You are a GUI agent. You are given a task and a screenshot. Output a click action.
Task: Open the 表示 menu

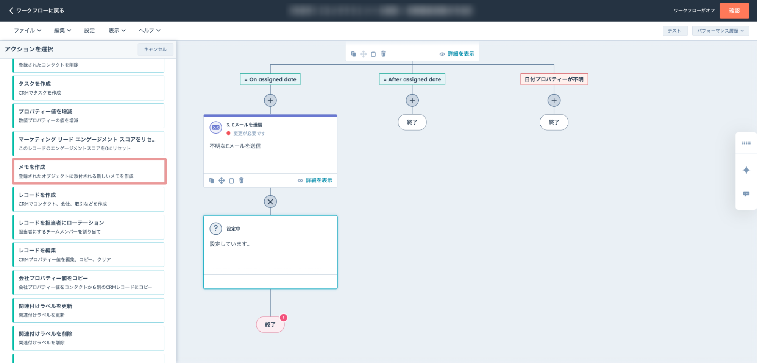[x=117, y=30]
